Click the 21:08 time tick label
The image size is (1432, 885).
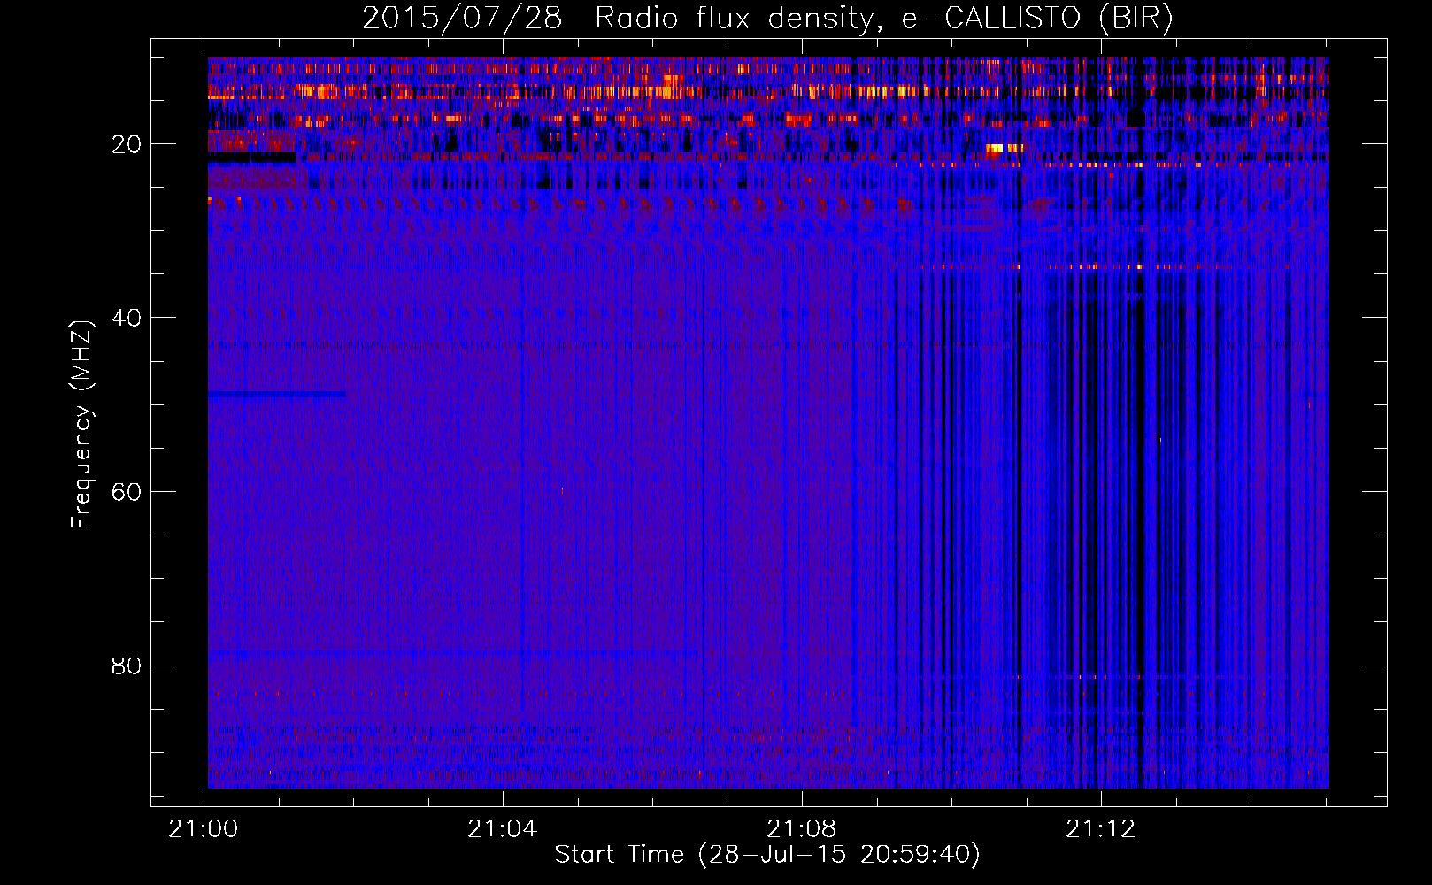click(x=801, y=829)
